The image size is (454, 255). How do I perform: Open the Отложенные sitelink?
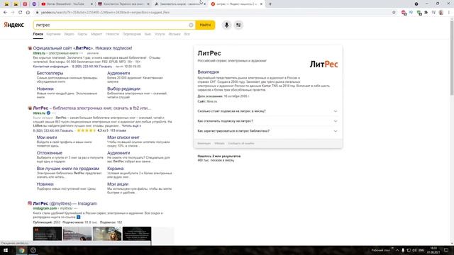tap(50, 153)
